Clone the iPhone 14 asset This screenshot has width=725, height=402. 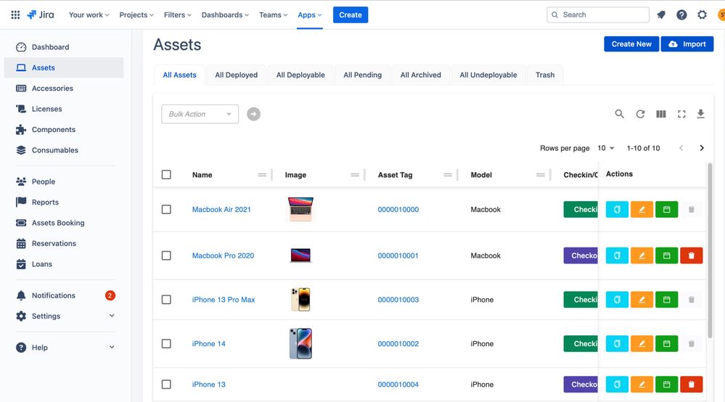617,343
